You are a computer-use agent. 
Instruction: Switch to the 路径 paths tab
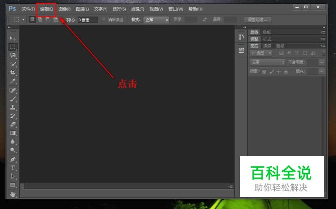coord(280,46)
